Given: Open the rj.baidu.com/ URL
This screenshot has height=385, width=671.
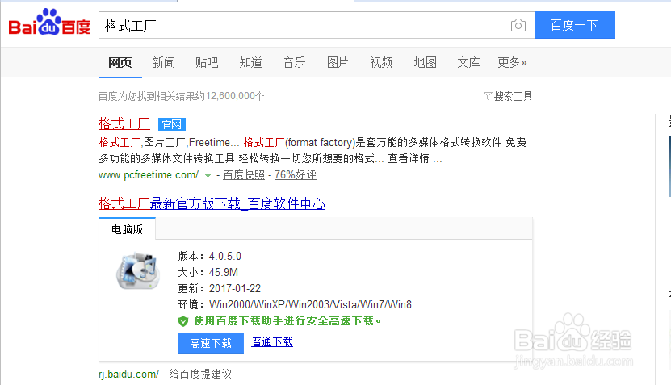Looking at the screenshot, I should click(x=129, y=375).
